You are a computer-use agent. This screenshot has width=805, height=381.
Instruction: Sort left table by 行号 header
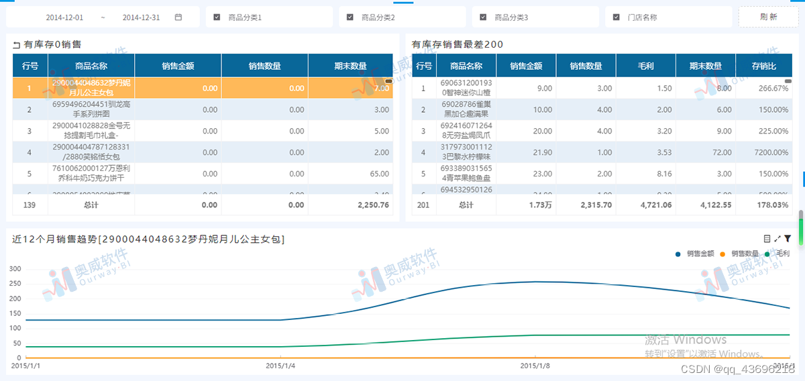tap(30, 66)
